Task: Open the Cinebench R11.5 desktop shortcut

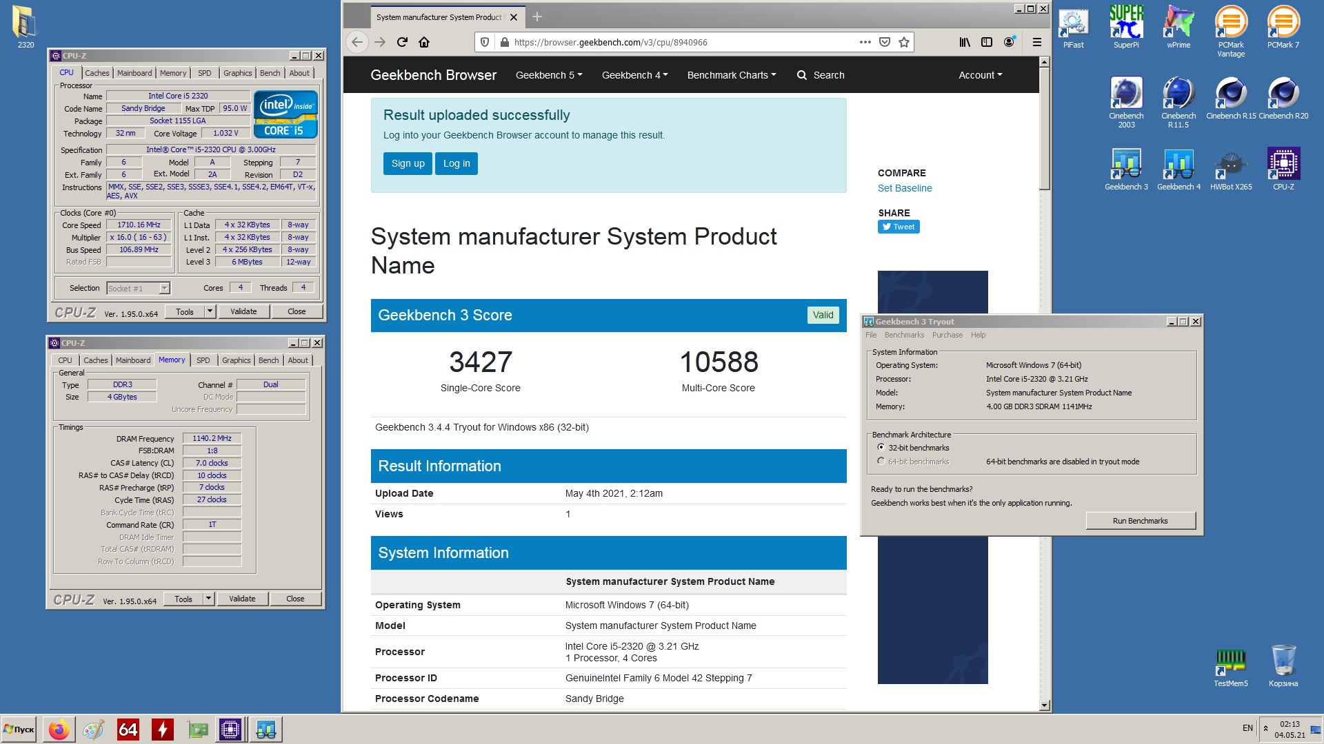Action: (1178, 102)
